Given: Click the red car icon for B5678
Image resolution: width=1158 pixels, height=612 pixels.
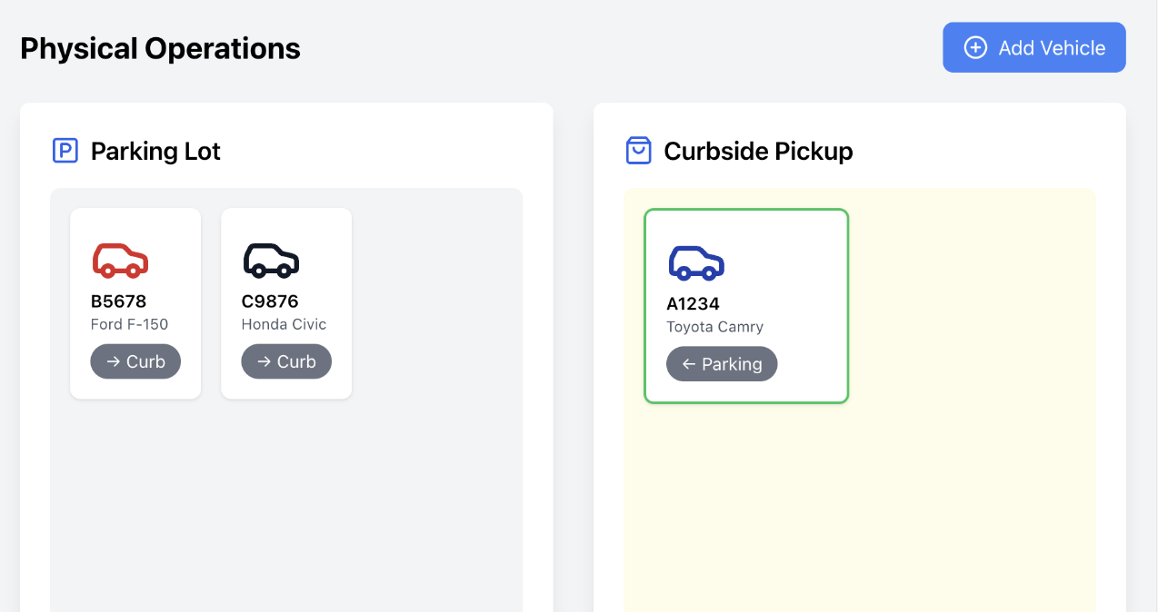Looking at the screenshot, I should (120, 260).
